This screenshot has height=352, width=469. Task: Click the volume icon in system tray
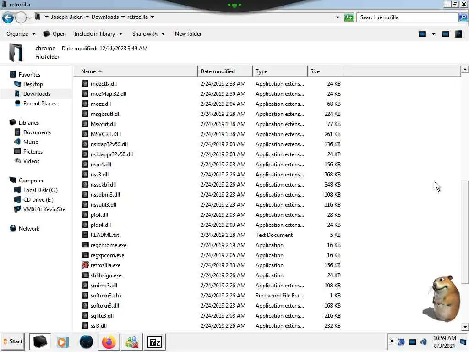pyautogui.click(x=424, y=341)
